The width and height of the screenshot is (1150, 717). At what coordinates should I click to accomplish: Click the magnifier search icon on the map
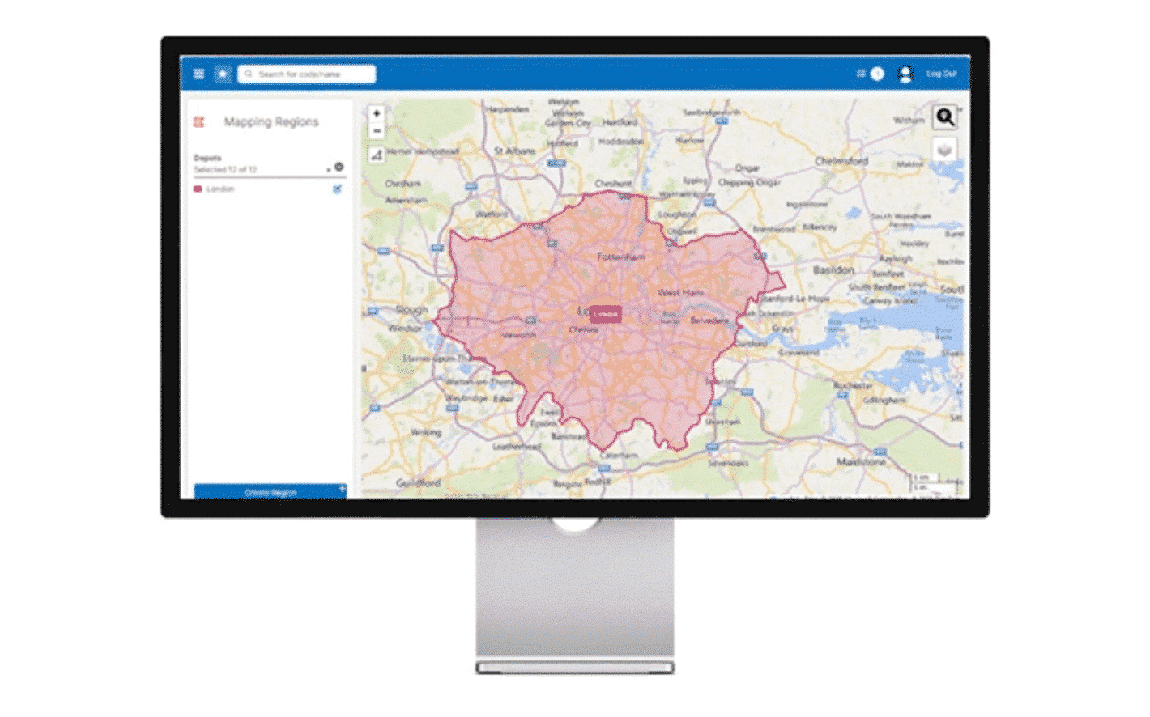coord(944,117)
